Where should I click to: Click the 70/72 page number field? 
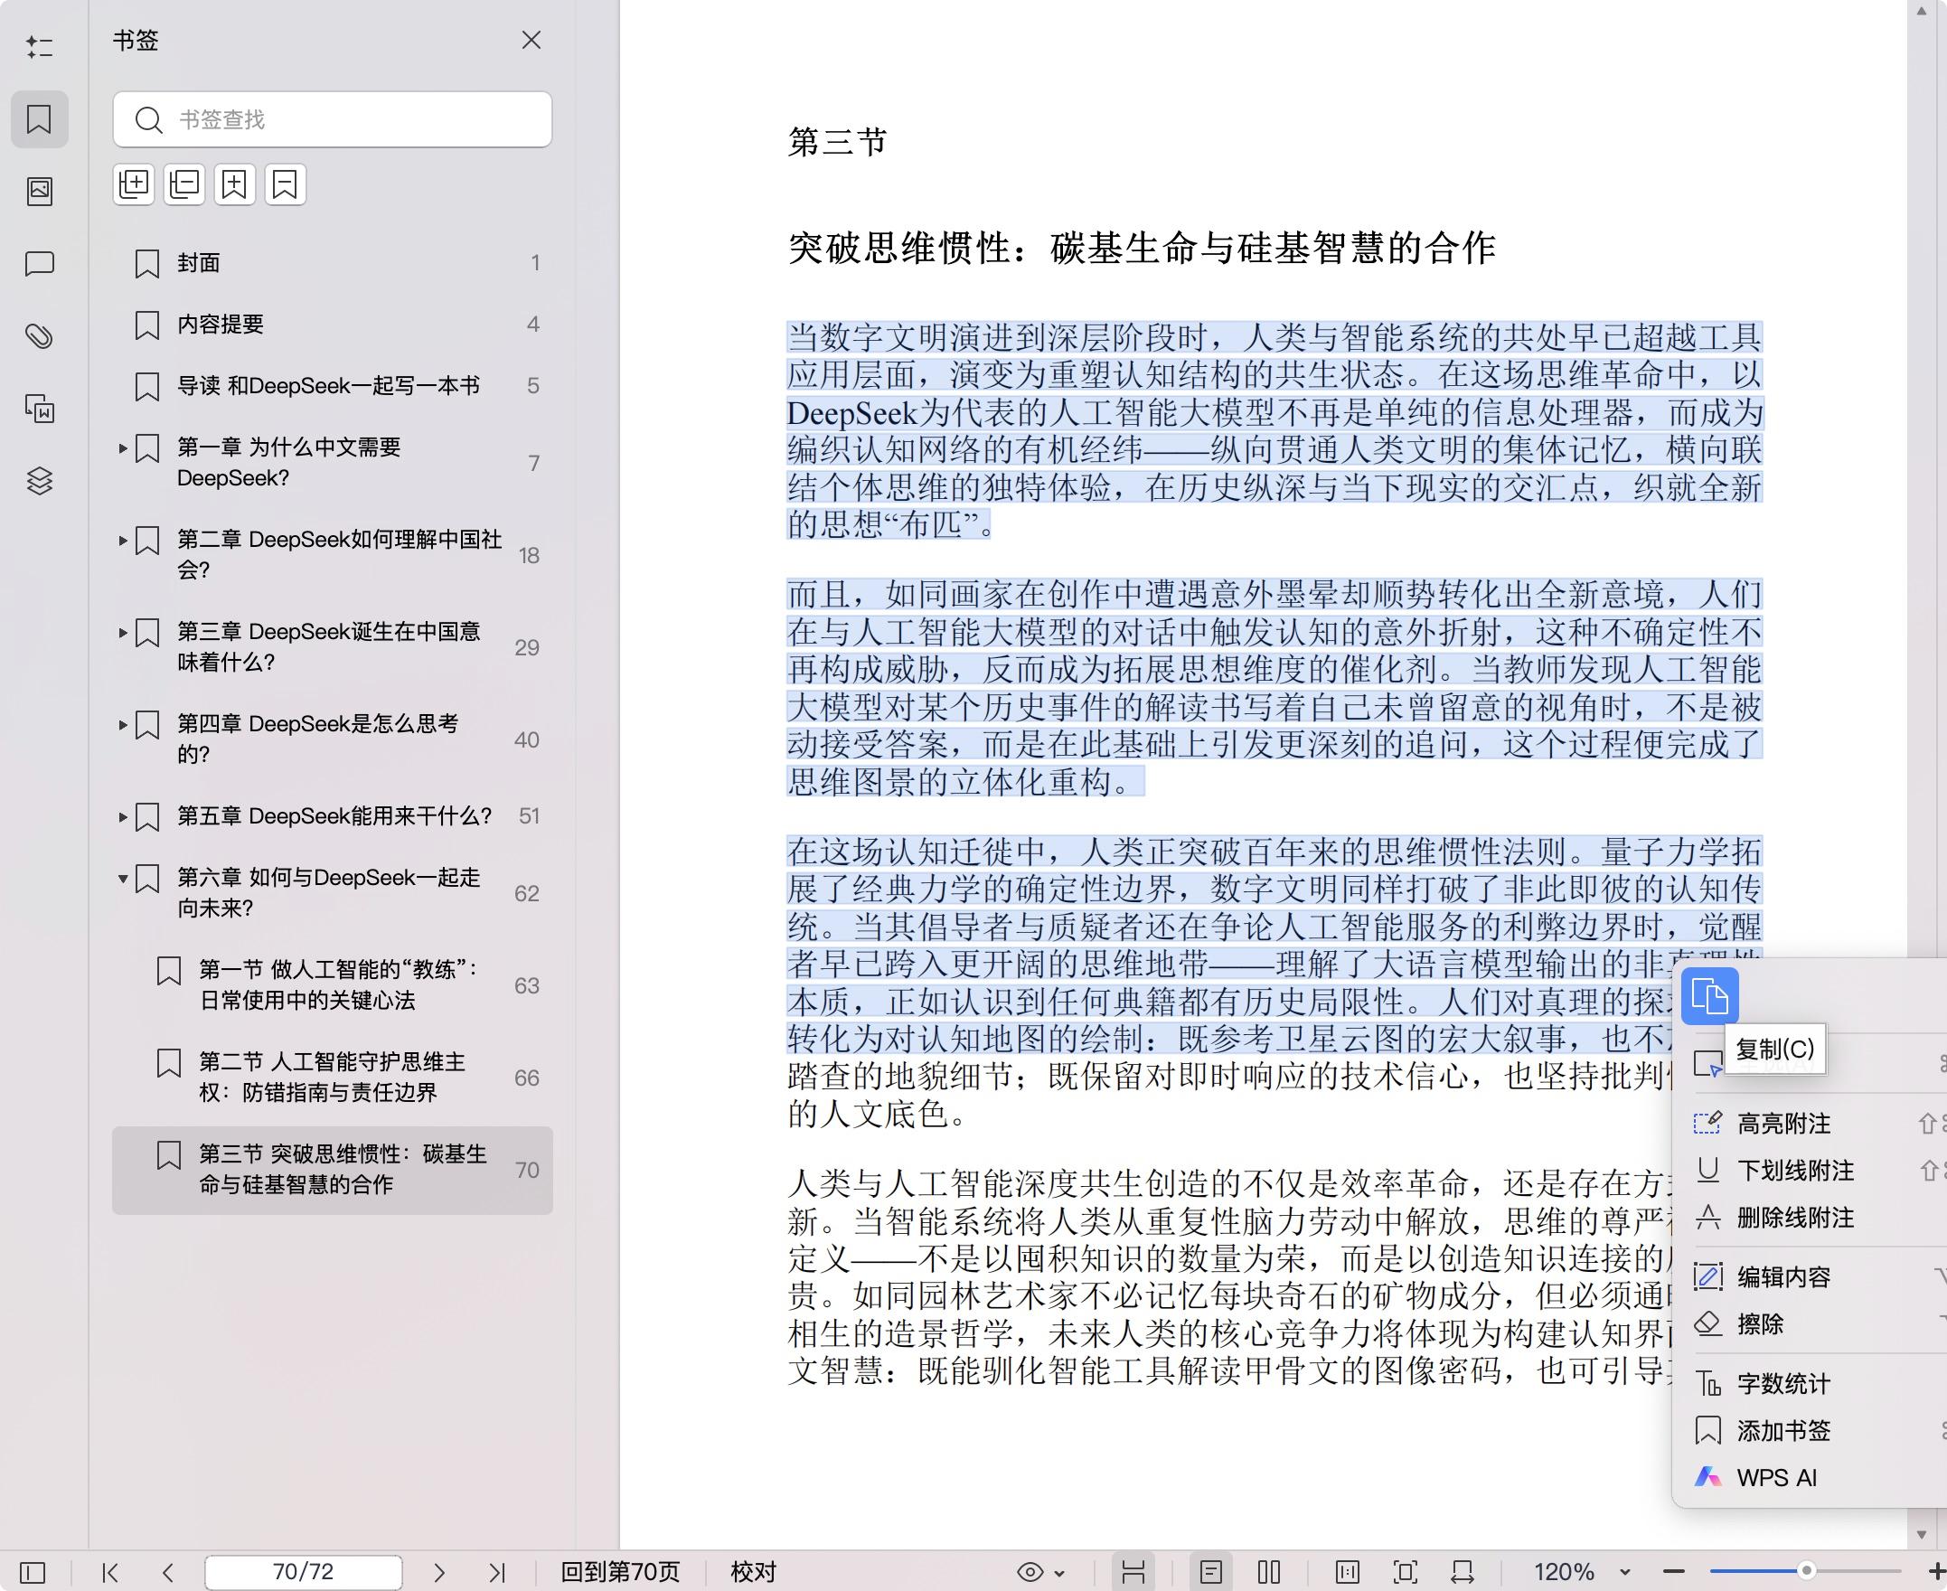click(304, 1573)
